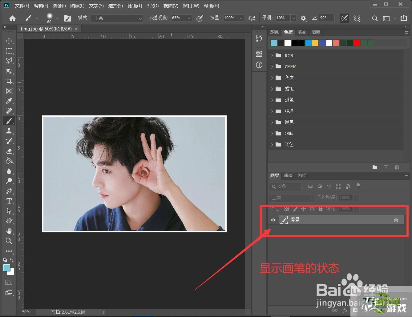Viewport: 412px width, 317px height.
Task: Select the Horizontal Type tool
Action: coord(9,201)
